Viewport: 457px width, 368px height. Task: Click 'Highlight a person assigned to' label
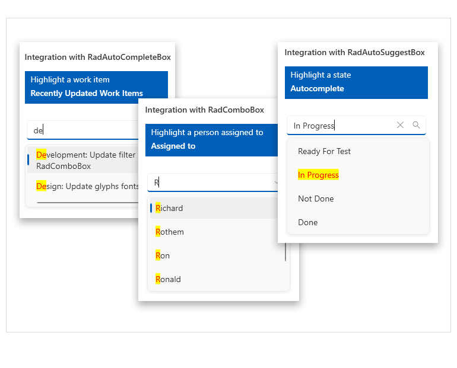click(207, 133)
